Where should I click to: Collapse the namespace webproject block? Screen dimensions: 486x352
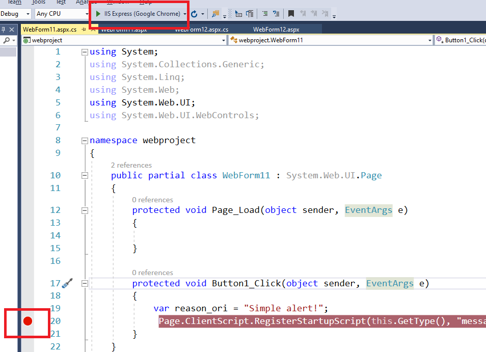[x=84, y=141]
